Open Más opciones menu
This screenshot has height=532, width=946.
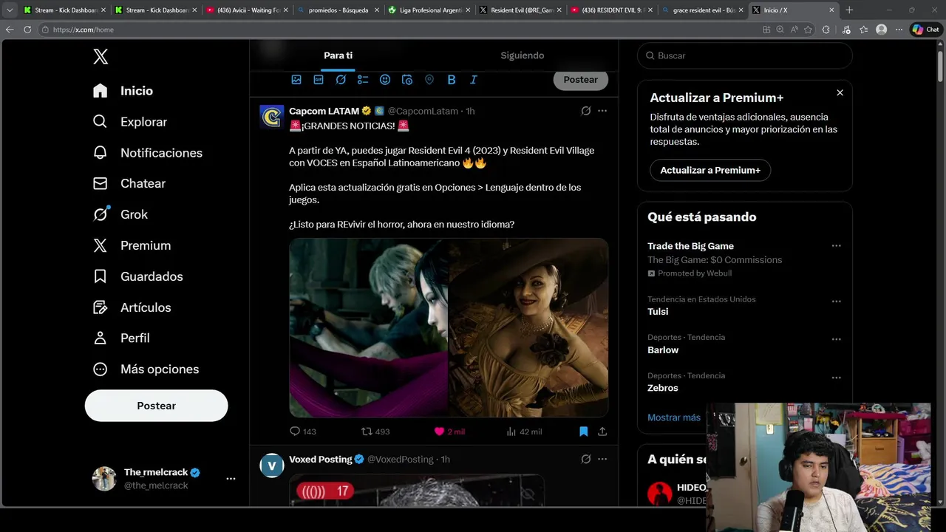pos(146,369)
